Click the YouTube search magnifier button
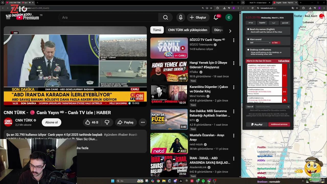The height and width of the screenshot is (184, 327). tap(166, 17)
